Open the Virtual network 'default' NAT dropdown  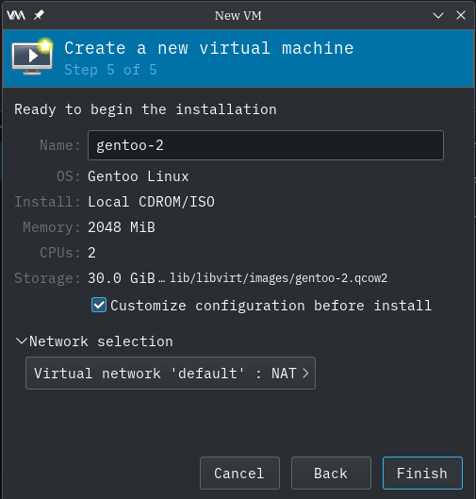(x=171, y=373)
